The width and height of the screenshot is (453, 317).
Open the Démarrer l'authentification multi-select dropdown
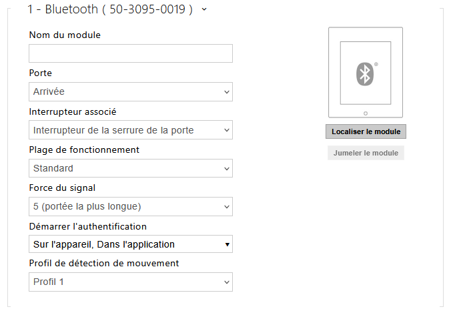(x=131, y=244)
